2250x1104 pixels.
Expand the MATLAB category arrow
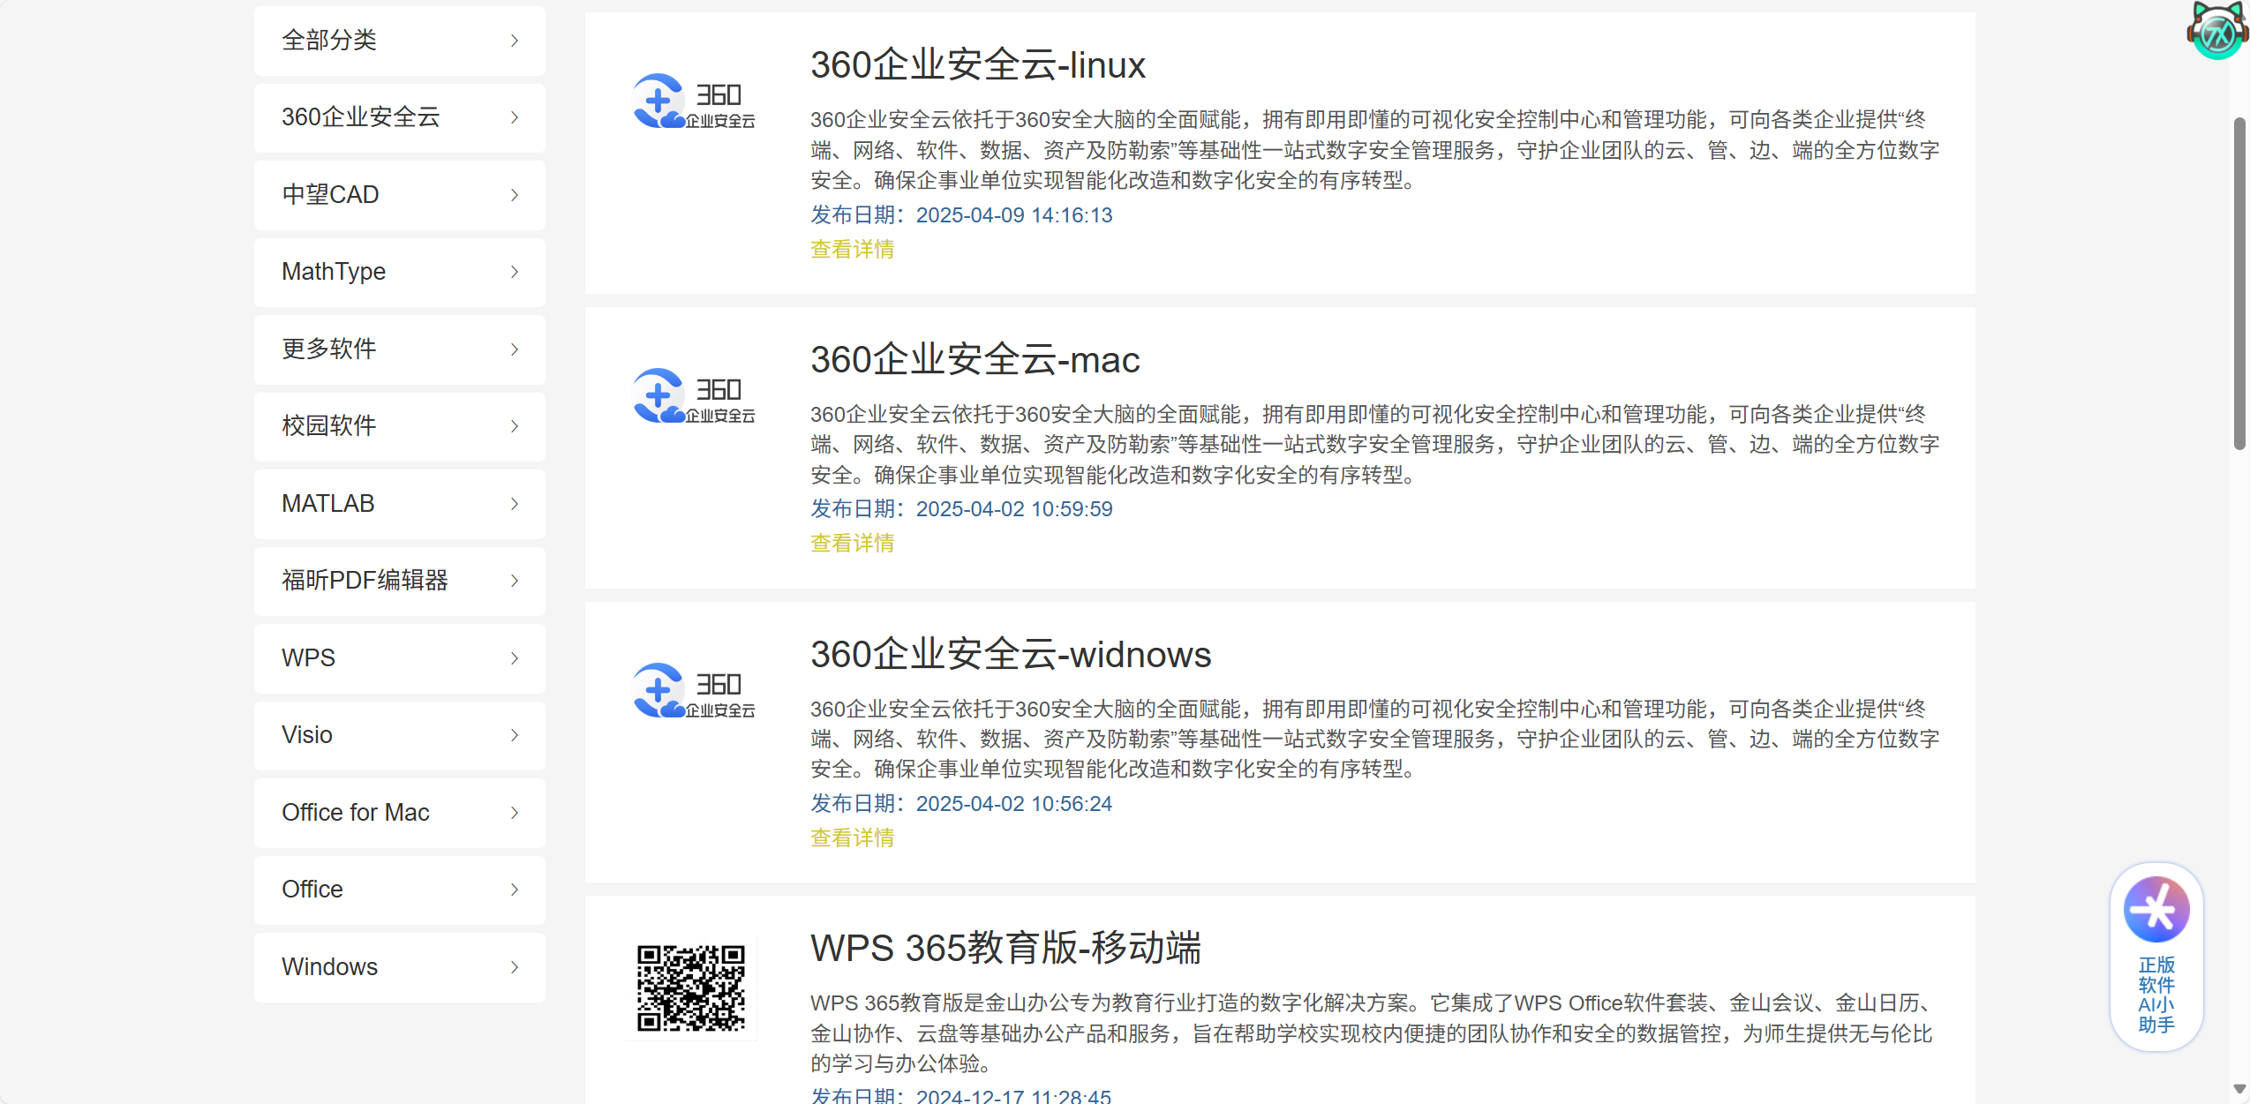(x=515, y=504)
